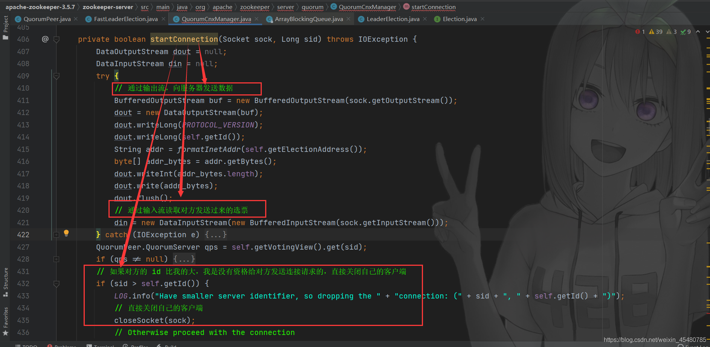
Task: Click the yellow warning count 39 indicator
Action: pos(656,32)
